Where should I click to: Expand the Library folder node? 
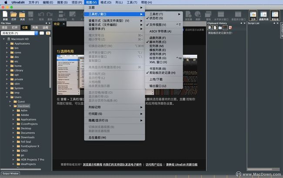[7, 71]
